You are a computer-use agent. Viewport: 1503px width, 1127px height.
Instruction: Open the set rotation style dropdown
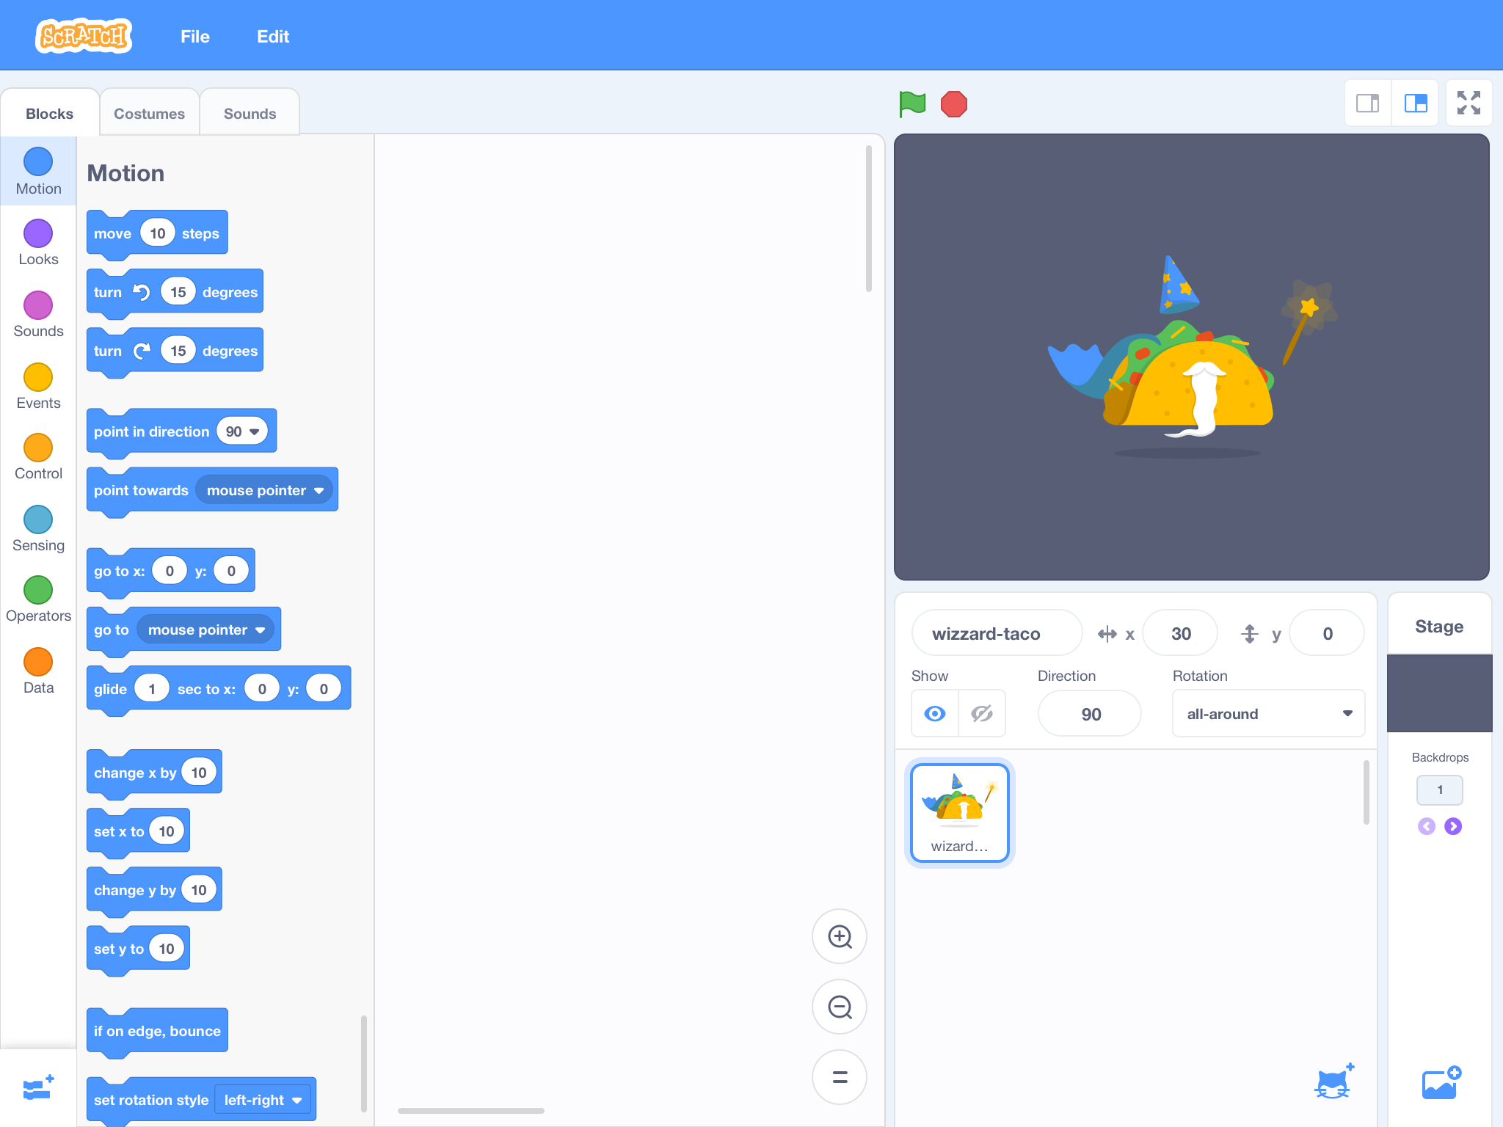click(x=263, y=1099)
